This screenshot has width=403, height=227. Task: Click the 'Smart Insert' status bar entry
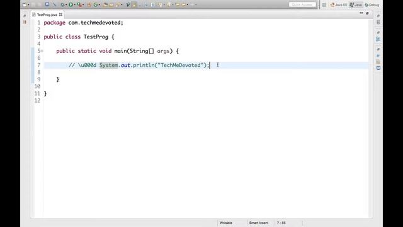258,223
